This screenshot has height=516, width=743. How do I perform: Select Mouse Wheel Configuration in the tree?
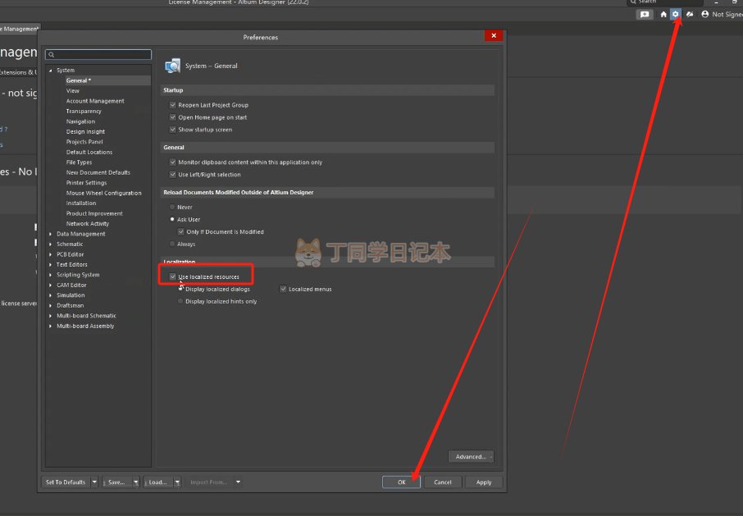(103, 193)
